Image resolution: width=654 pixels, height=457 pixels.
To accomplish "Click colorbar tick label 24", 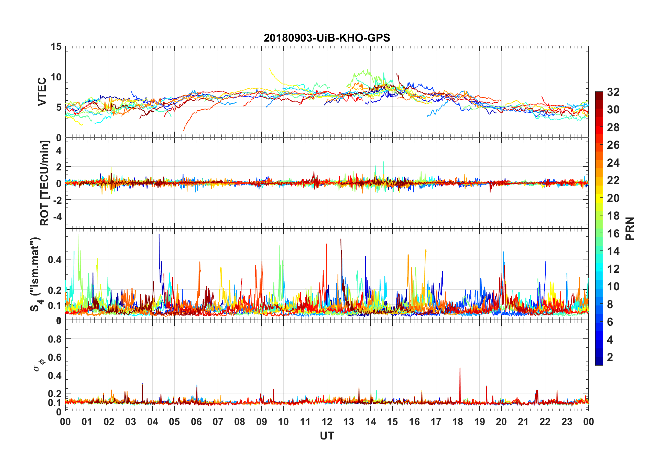I will (x=613, y=163).
